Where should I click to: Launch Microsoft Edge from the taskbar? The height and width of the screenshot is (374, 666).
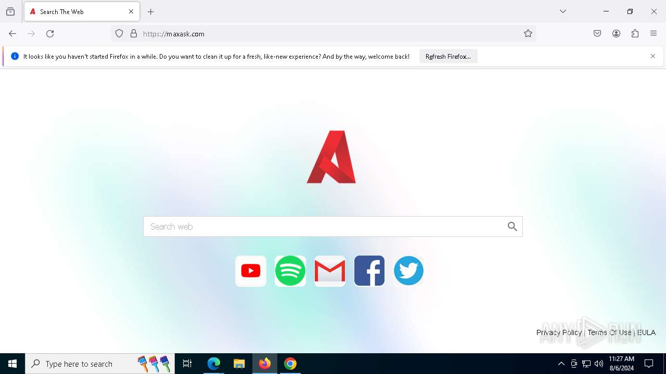click(214, 364)
